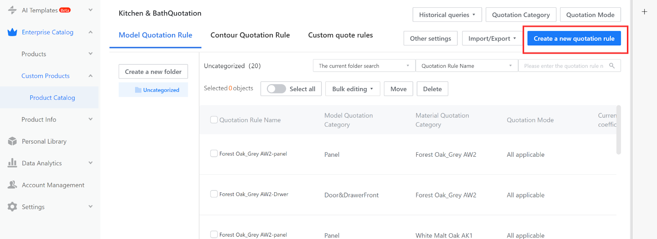Click the Data Analytics chart icon

(12, 163)
